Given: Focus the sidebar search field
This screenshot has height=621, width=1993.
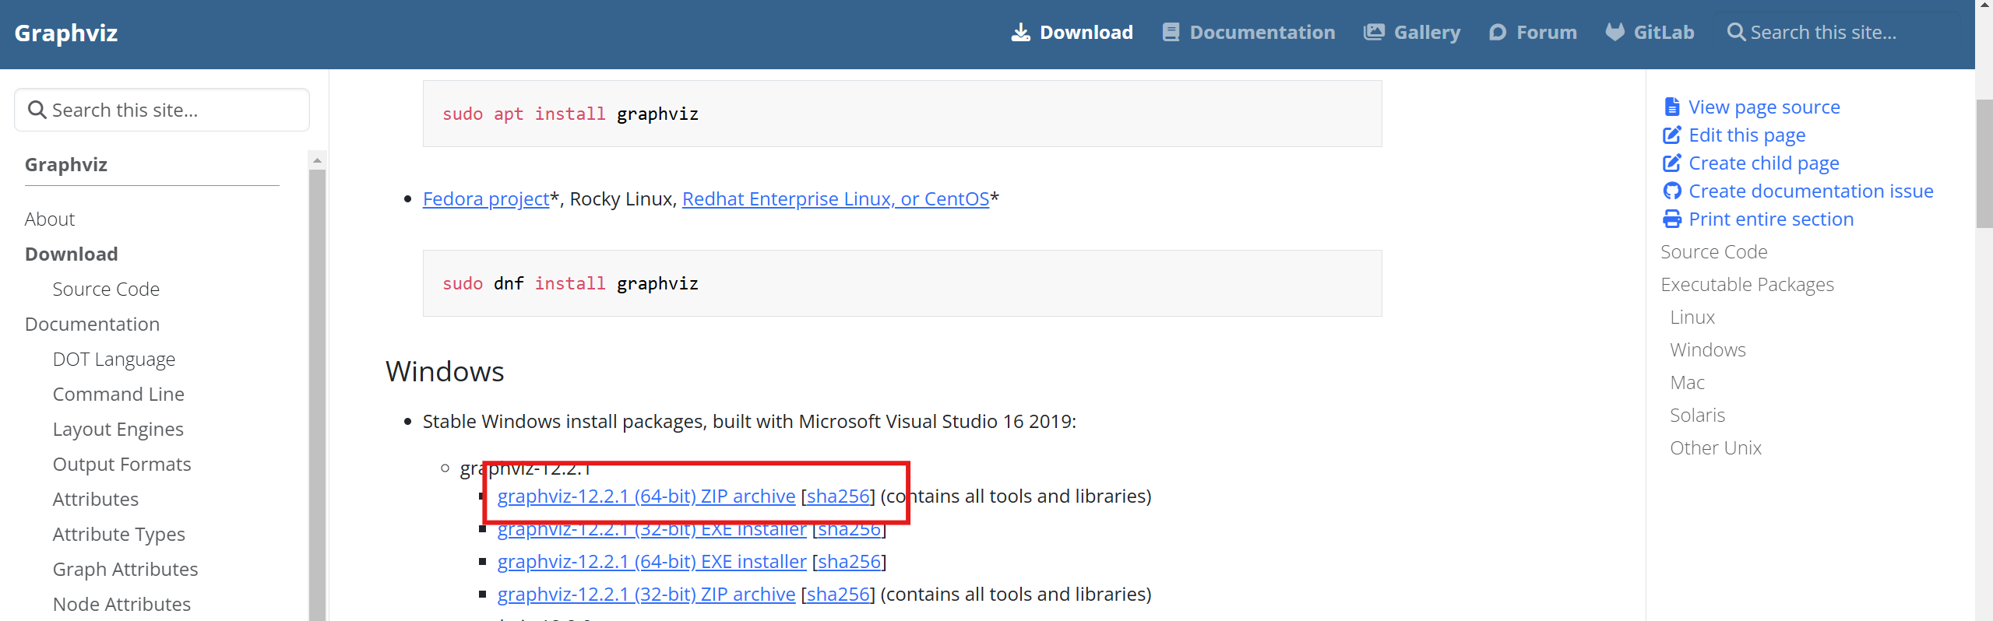Looking at the screenshot, I should click(162, 110).
